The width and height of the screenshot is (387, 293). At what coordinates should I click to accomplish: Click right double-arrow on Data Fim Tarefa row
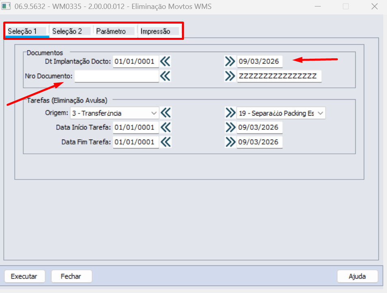tap(230, 142)
